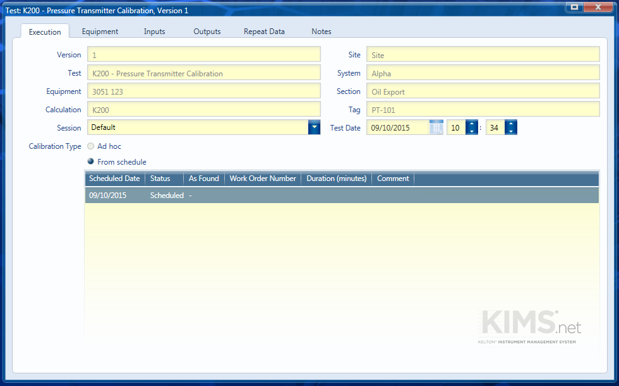Open the Test Date calendar picker

click(436, 128)
